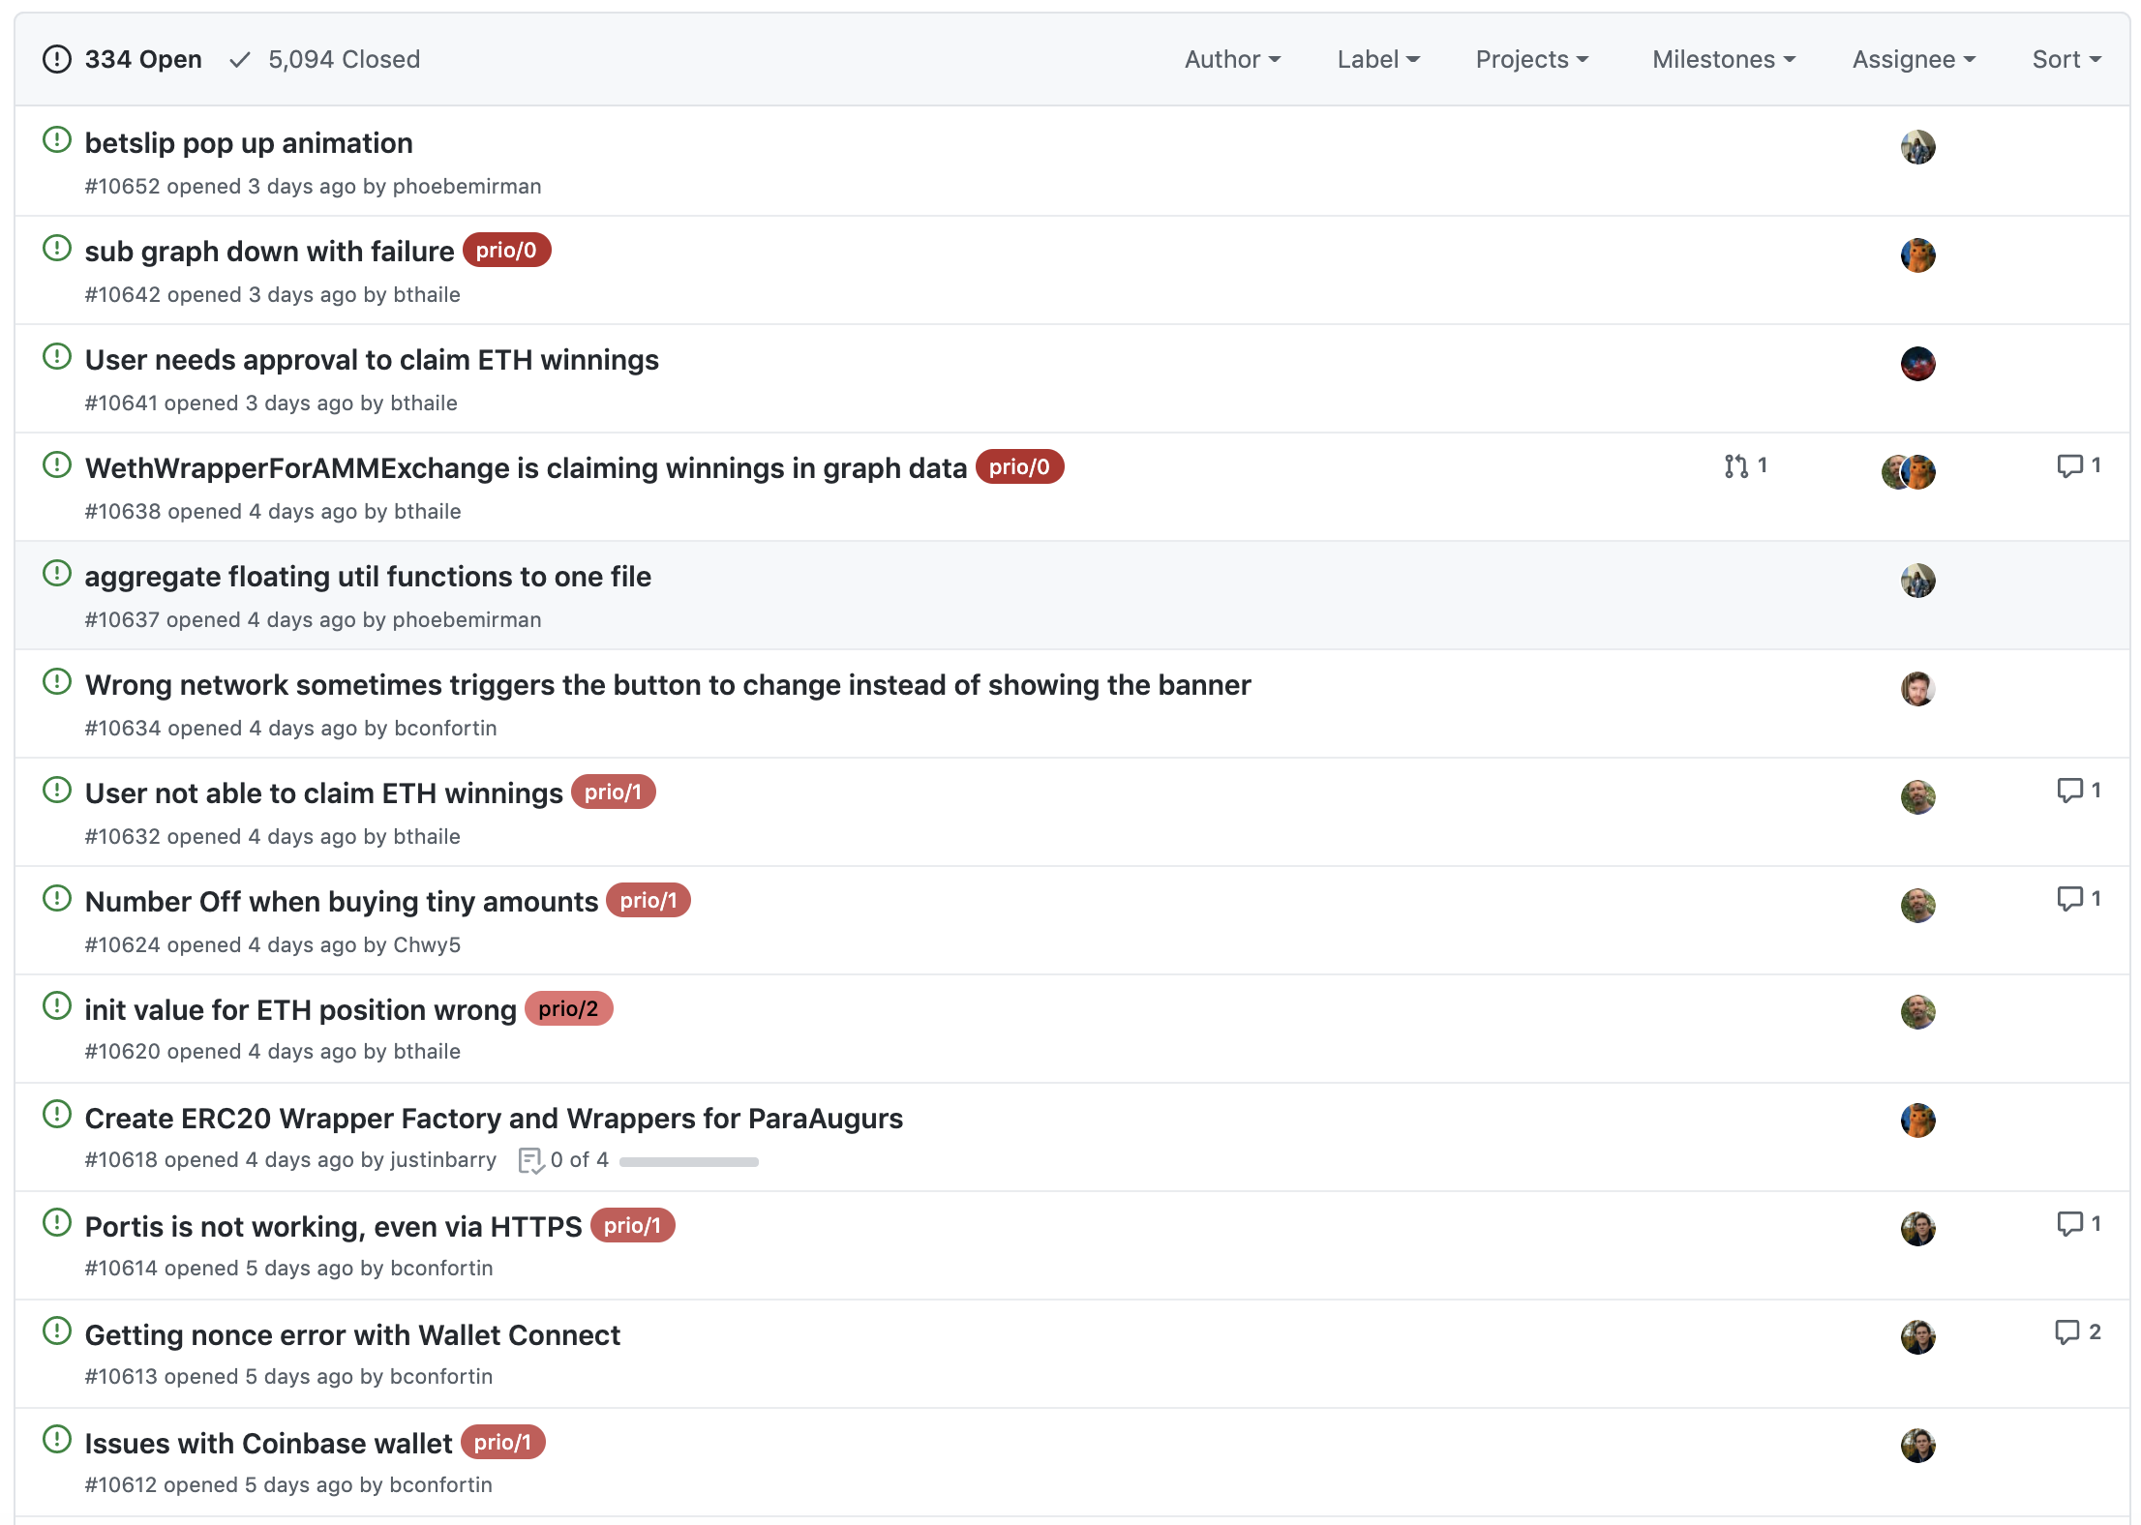The height and width of the screenshot is (1525, 2141).
Task: Open the Milestones filter menu
Action: click(x=1723, y=59)
